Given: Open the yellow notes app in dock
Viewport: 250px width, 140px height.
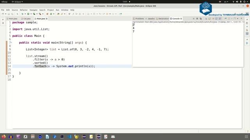Looking at the screenshot, I should [91, 136].
